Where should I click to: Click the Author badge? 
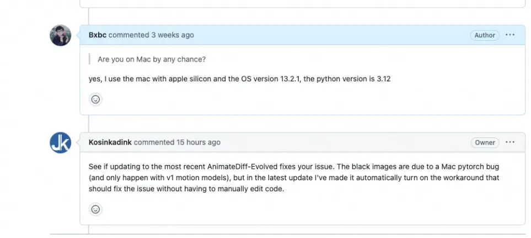pos(485,35)
